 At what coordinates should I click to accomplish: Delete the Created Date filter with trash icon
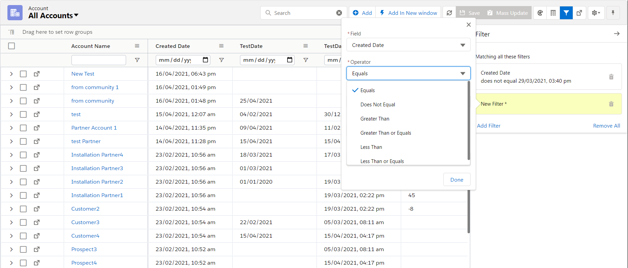611,77
